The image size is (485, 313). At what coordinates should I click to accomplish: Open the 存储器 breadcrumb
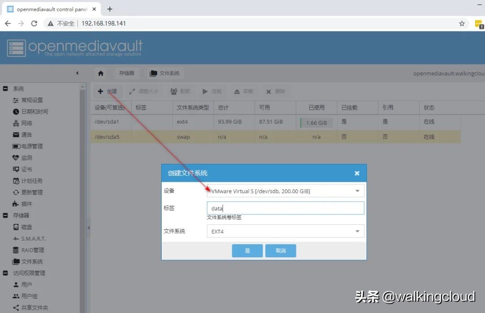coord(127,73)
